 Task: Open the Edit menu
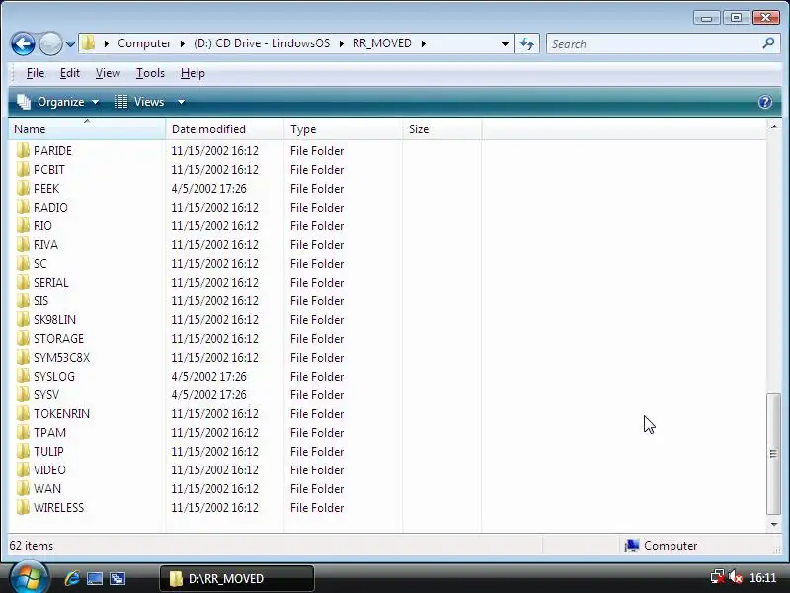(x=69, y=73)
